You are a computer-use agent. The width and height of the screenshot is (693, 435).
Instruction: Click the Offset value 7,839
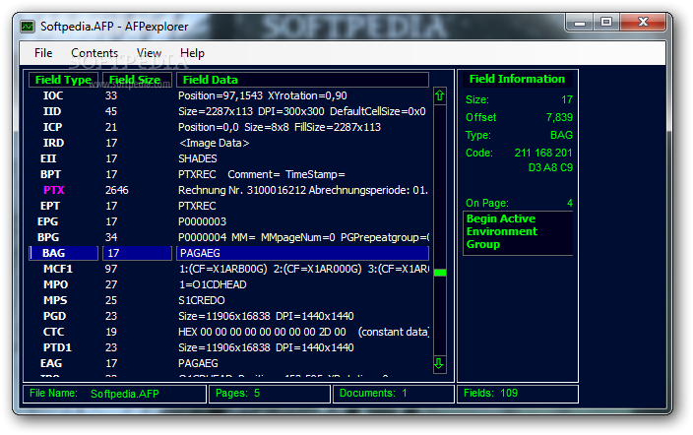(559, 117)
